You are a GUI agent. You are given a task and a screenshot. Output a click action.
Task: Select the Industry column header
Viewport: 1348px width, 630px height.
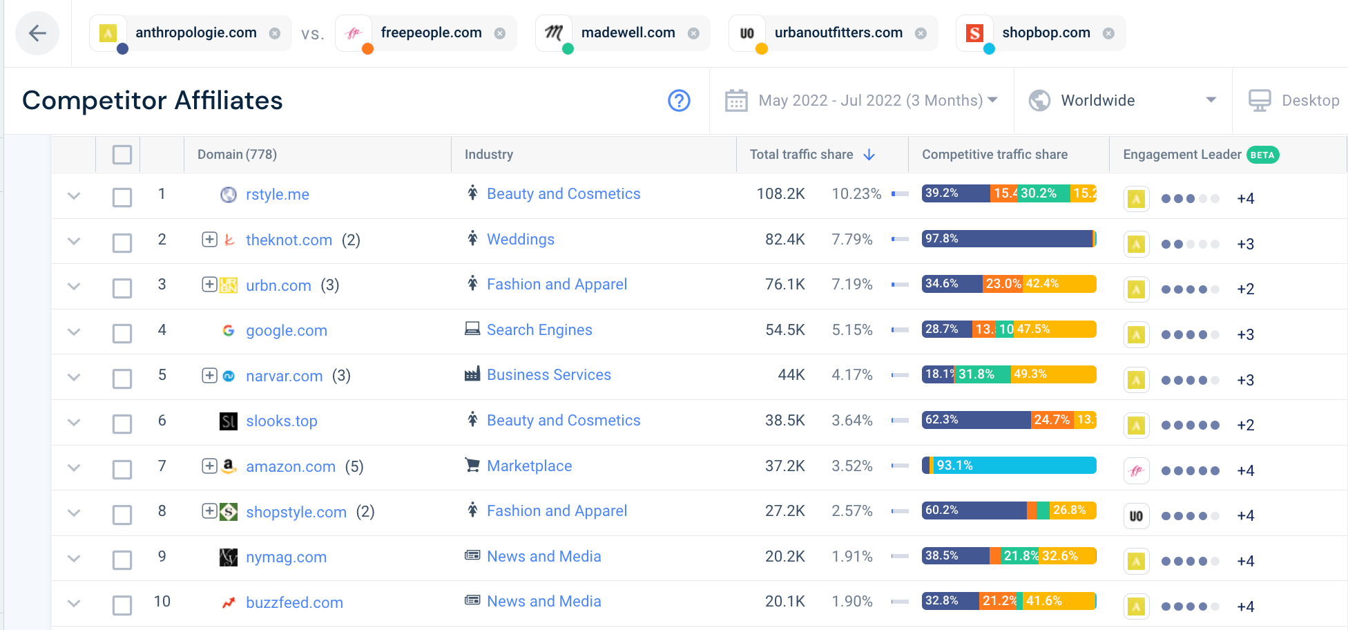tap(488, 154)
